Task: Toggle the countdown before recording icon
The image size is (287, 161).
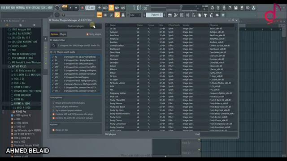Action: pos(111,8)
